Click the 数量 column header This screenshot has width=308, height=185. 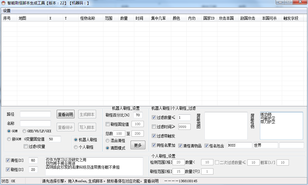click(126, 18)
